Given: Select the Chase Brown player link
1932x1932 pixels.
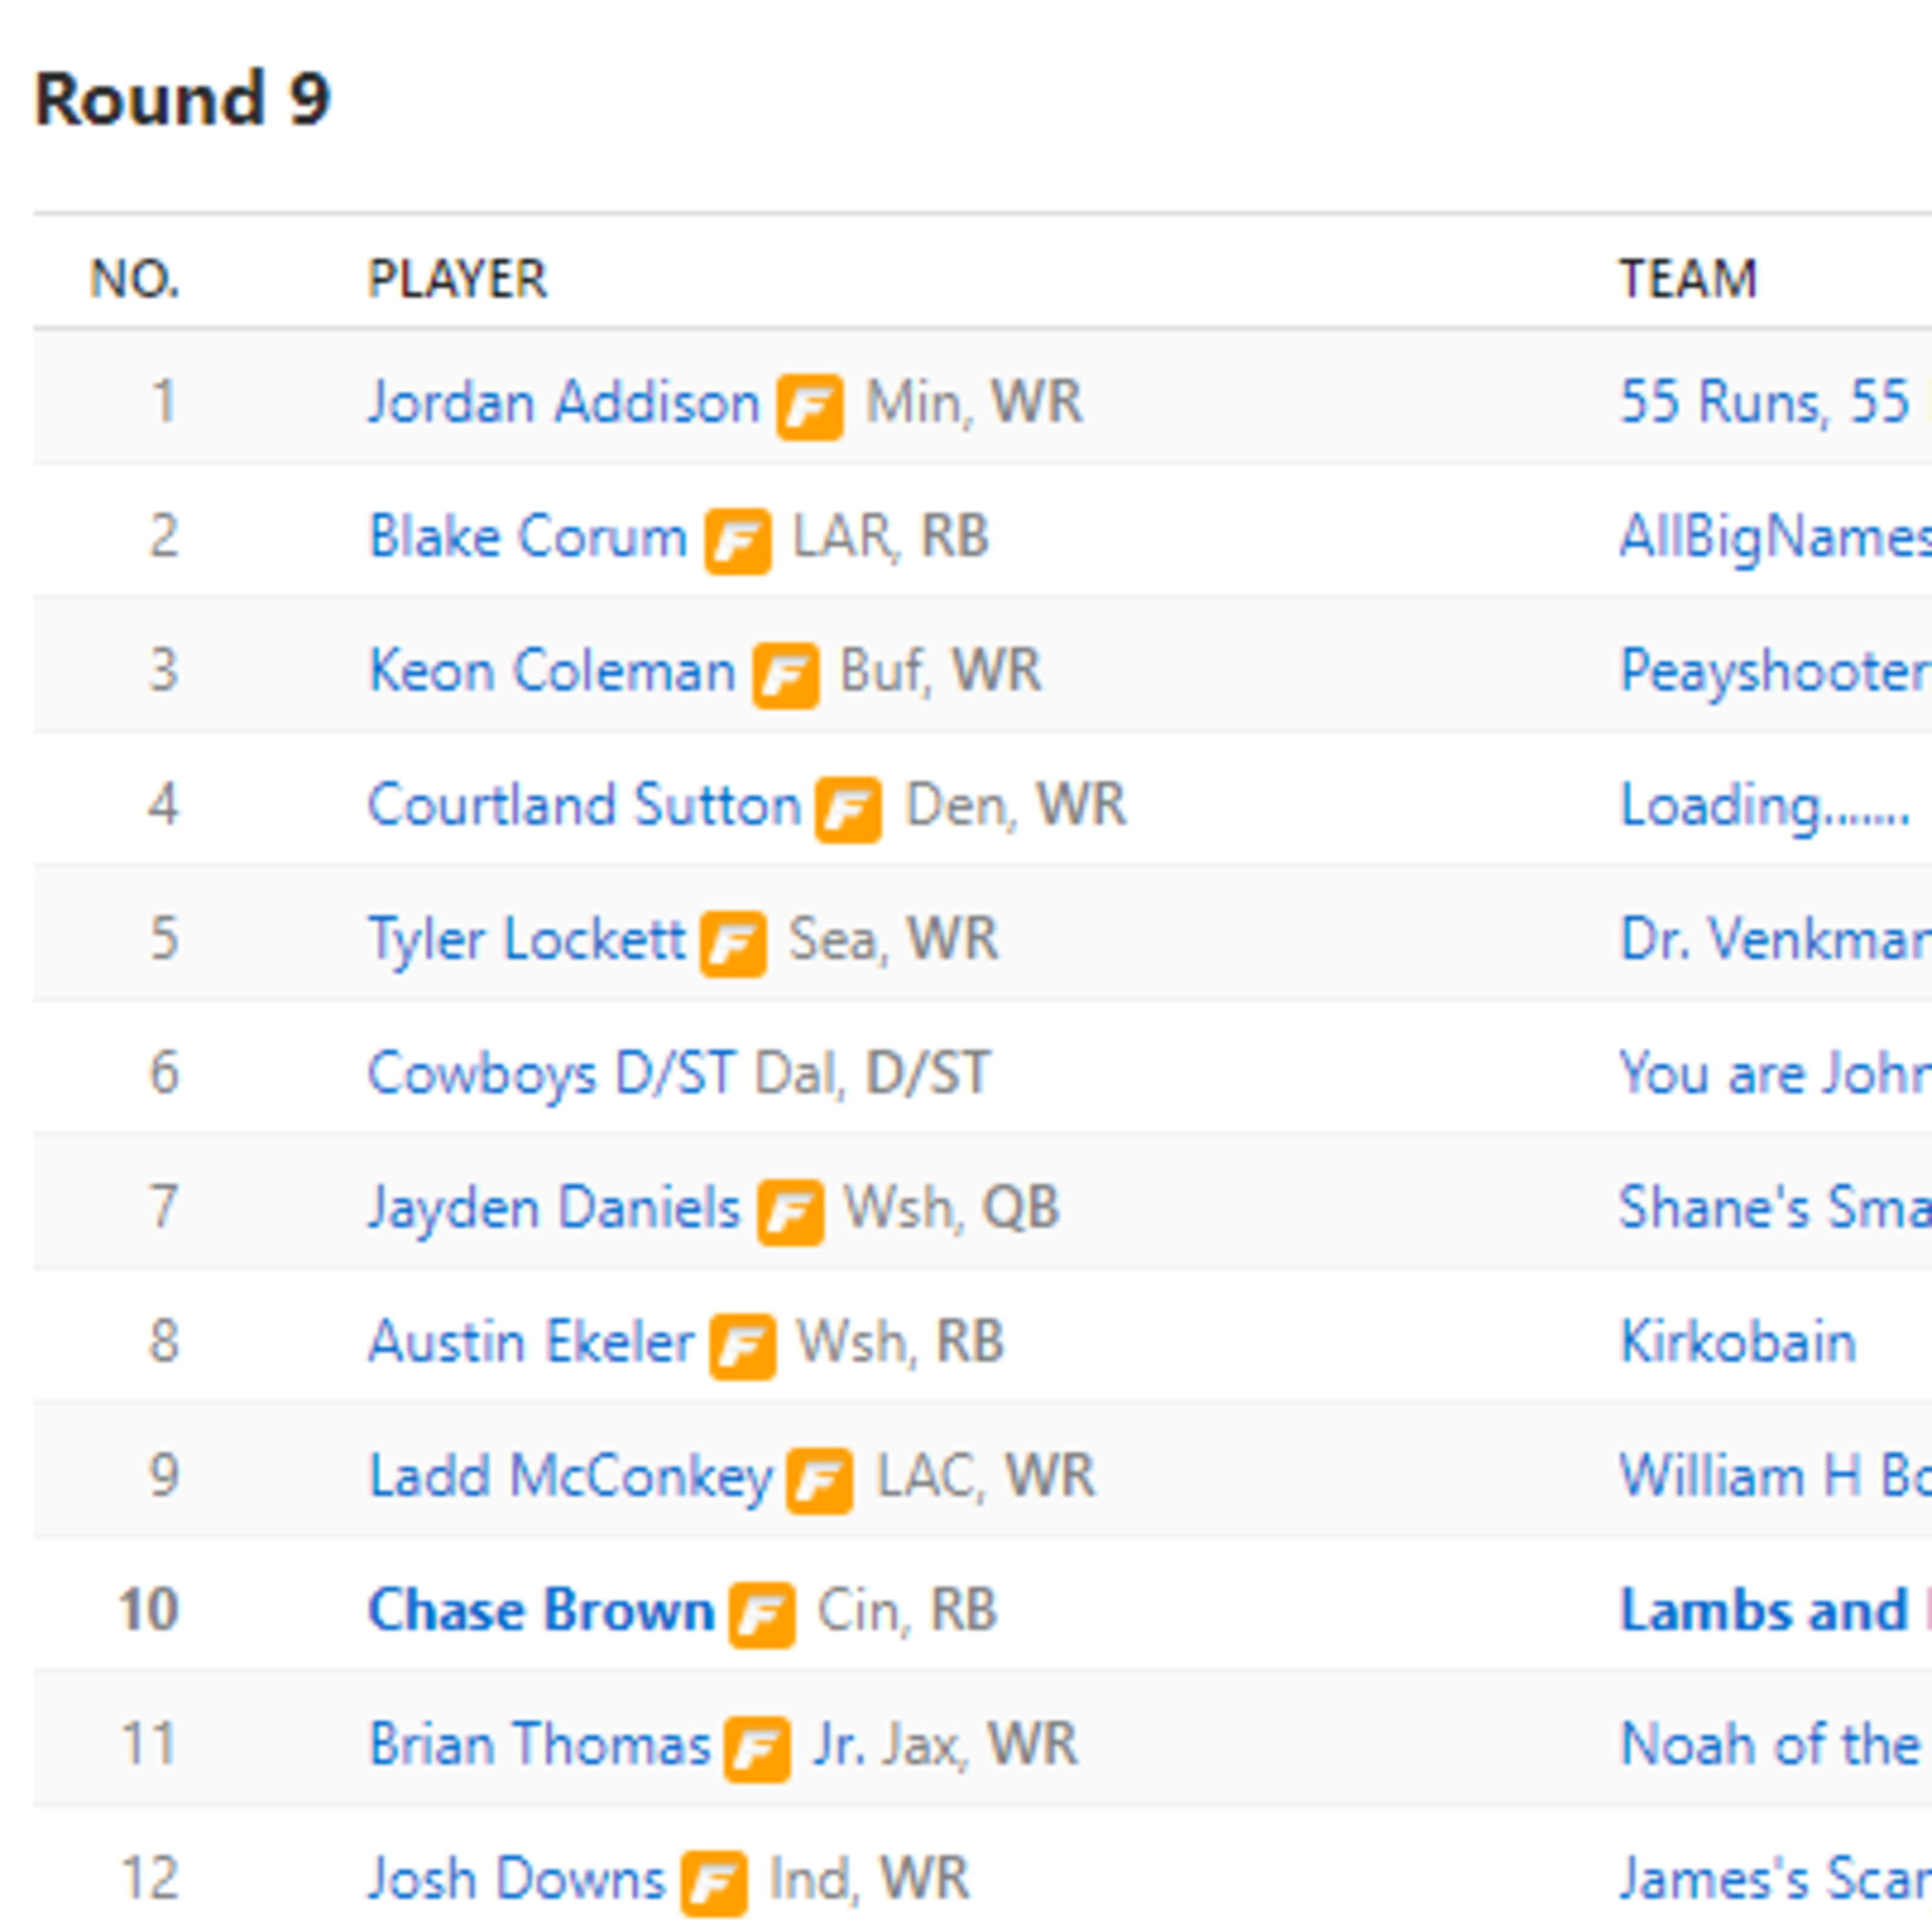Looking at the screenshot, I should [x=541, y=1610].
